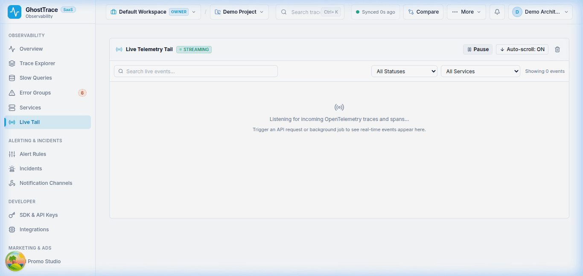Click the broadcast icon beside Live Telemetry Tail title
Screen dimensions: 583x276
119,49
